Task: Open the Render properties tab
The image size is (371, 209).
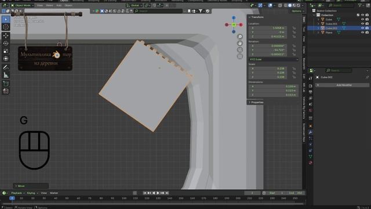Action: click(x=311, y=86)
